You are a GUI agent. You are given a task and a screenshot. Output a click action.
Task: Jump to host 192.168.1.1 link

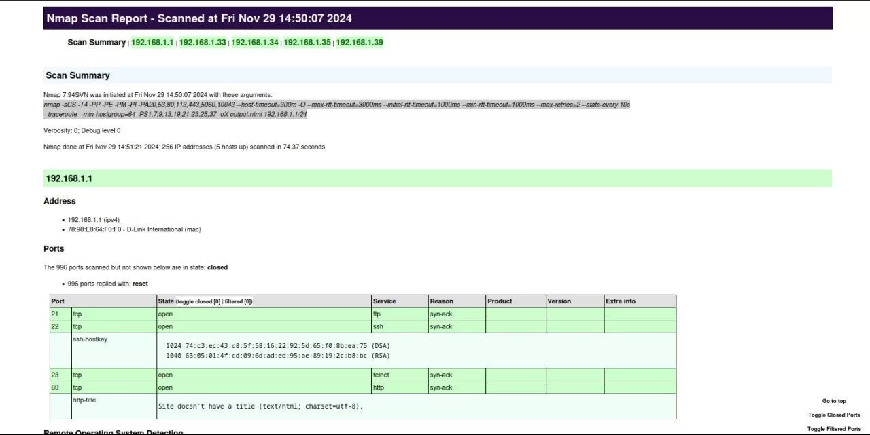[152, 42]
